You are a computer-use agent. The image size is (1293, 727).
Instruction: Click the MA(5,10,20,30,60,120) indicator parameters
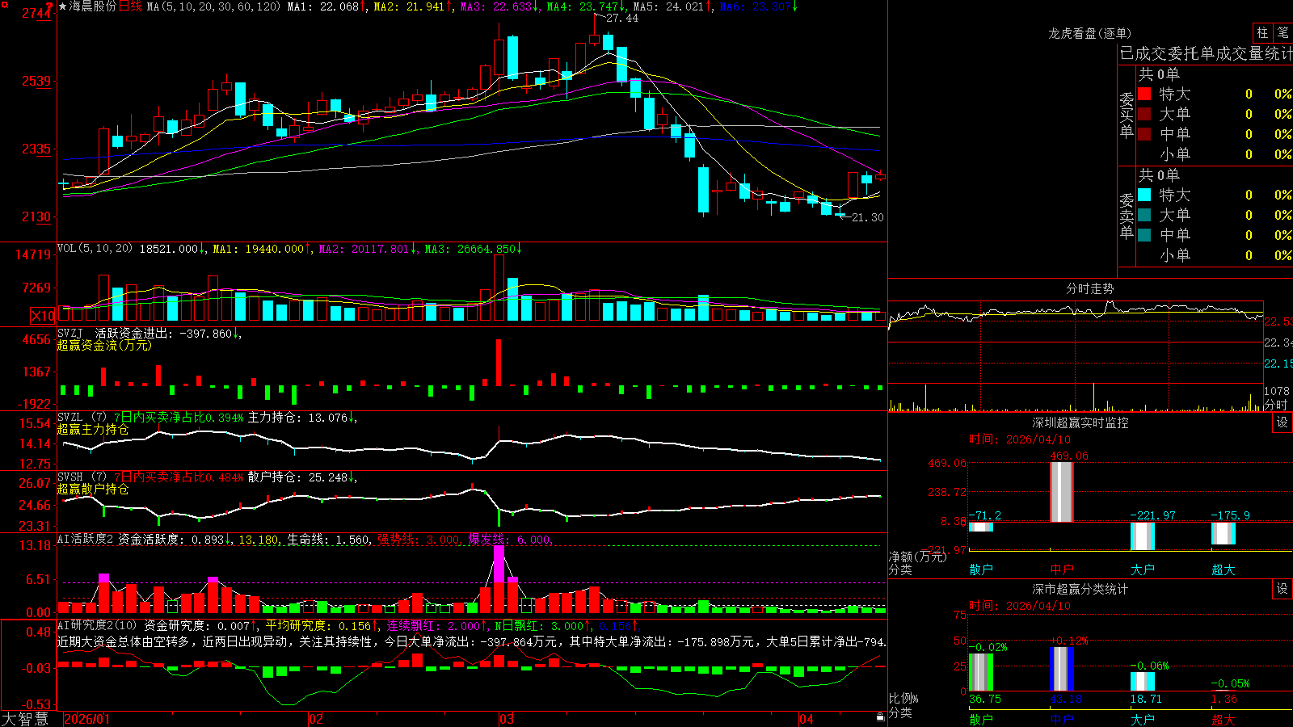[213, 6]
